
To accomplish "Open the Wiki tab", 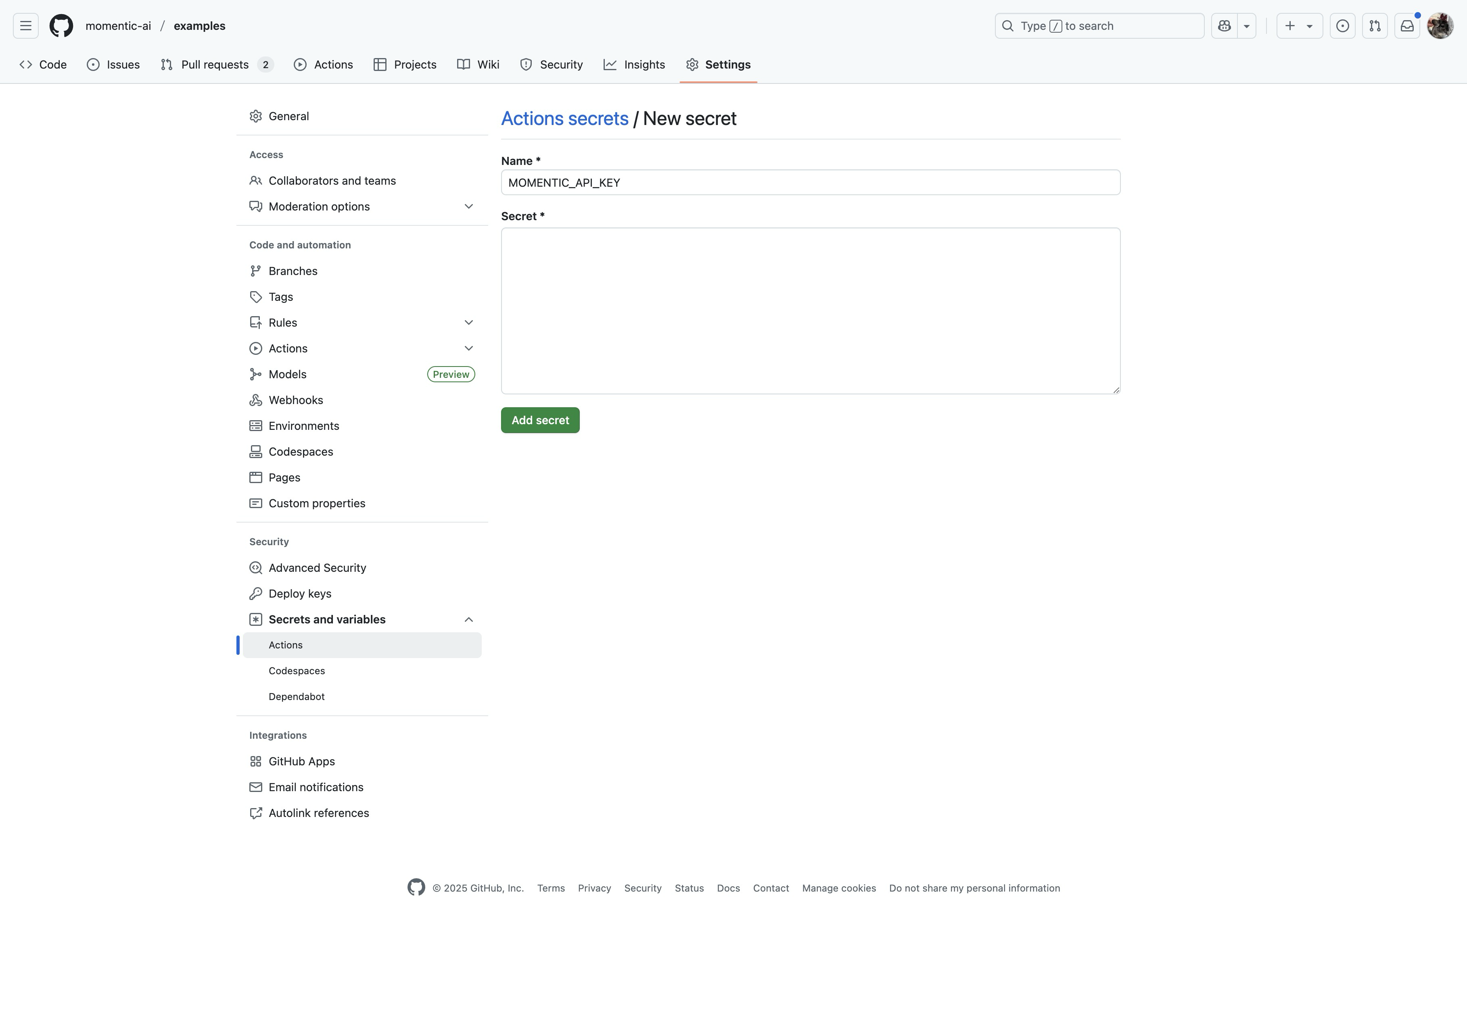I will click(x=479, y=65).
